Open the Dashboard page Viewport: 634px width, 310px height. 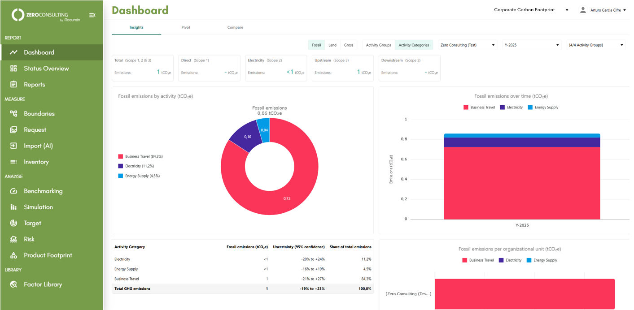pyautogui.click(x=52, y=52)
